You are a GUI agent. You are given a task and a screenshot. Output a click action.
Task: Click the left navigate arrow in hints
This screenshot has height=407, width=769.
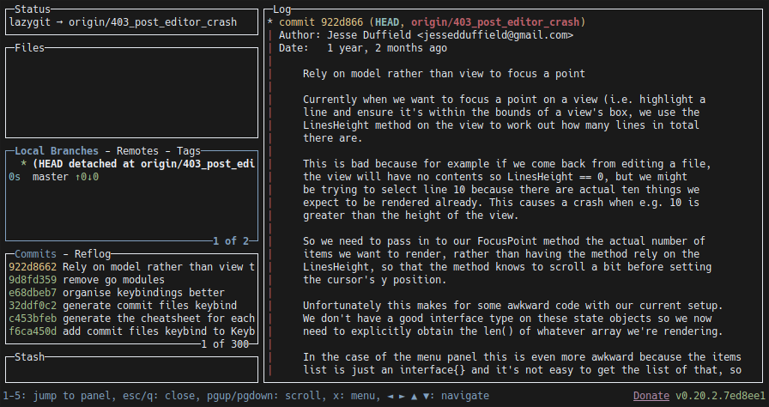tap(391, 396)
